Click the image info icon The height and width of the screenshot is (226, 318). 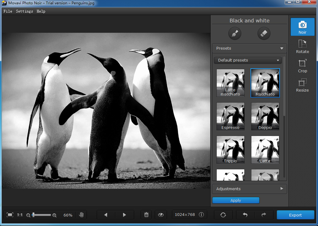(201, 215)
